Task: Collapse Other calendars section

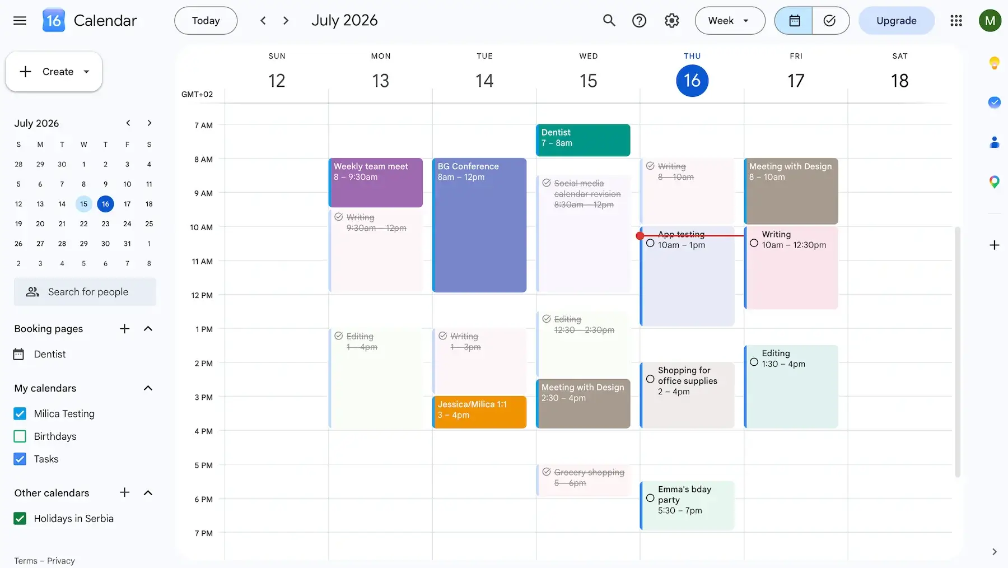Action: [x=148, y=492]
